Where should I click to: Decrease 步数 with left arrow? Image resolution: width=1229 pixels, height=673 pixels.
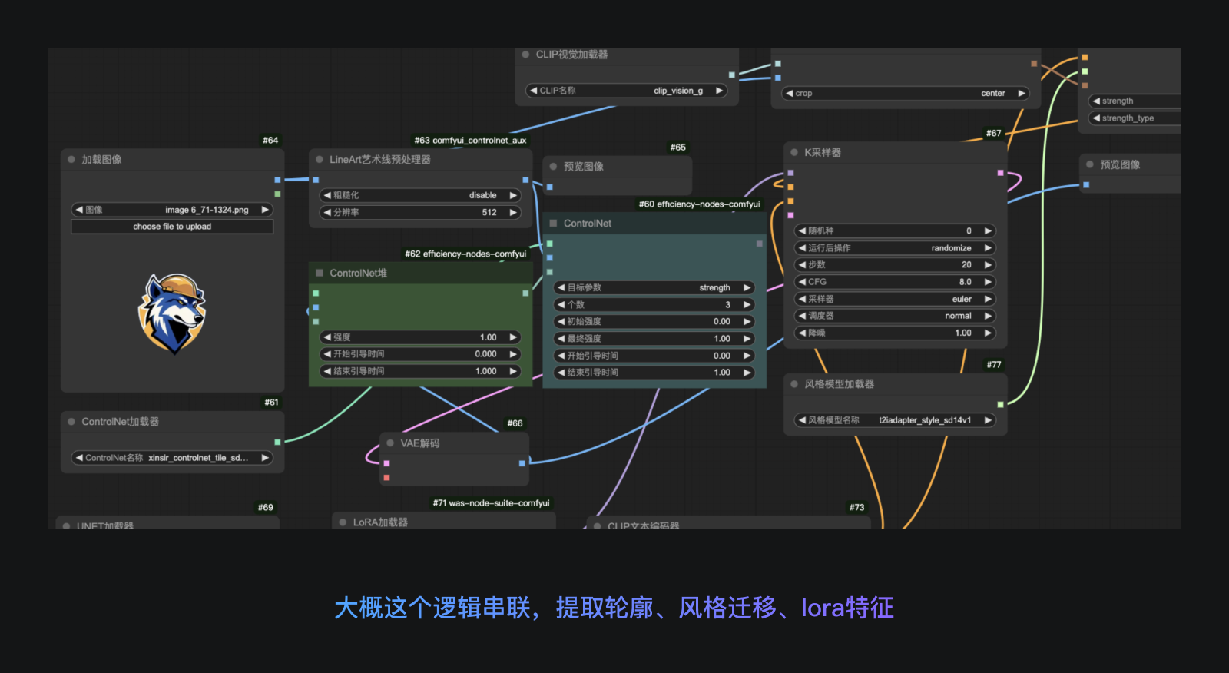[802, 264]
